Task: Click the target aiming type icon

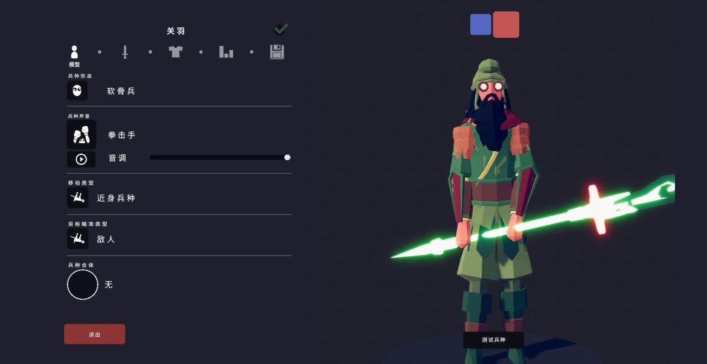Action: tap(77, 239)
